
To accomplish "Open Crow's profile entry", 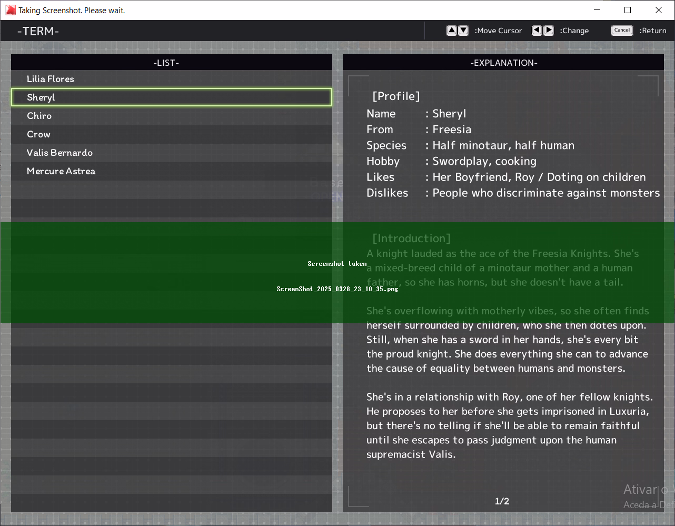I will (39, 134).
